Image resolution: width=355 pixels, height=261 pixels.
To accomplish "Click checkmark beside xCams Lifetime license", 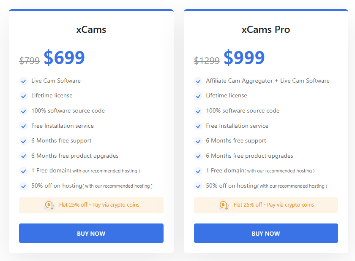I will point(24,96).
